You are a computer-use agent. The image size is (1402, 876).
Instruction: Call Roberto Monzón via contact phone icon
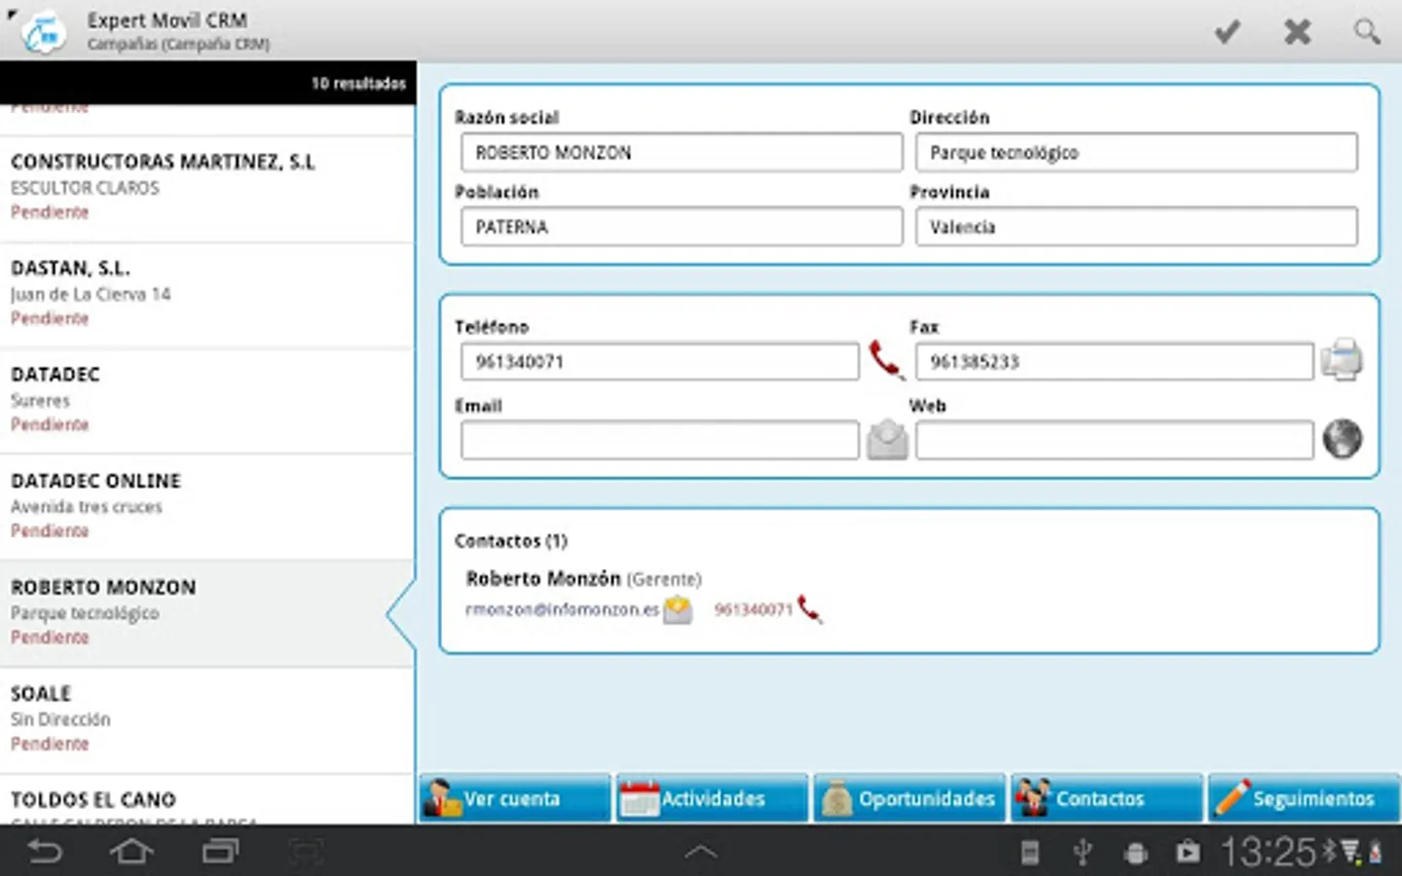point(809,609)
